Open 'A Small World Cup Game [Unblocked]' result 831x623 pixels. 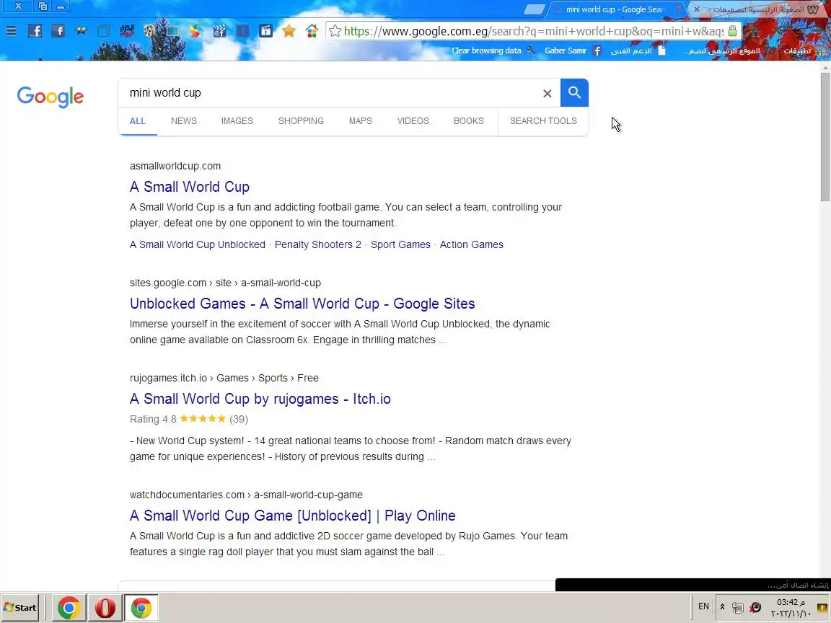click(293, 516)
